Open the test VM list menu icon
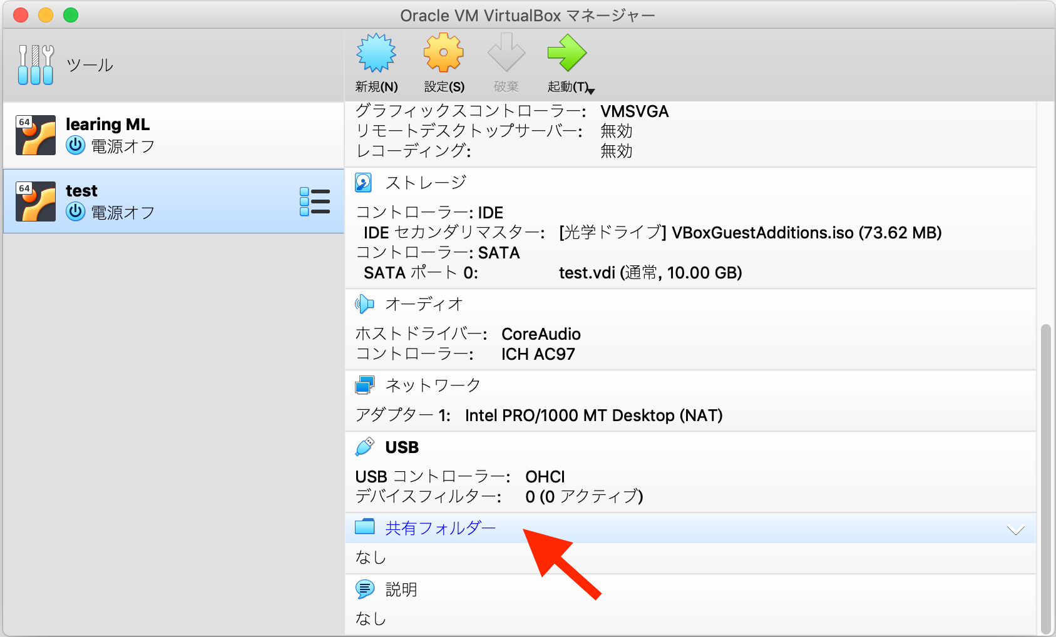 click(315, 201)
